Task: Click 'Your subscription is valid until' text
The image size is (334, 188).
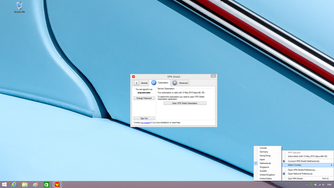Action: (181, 93)
